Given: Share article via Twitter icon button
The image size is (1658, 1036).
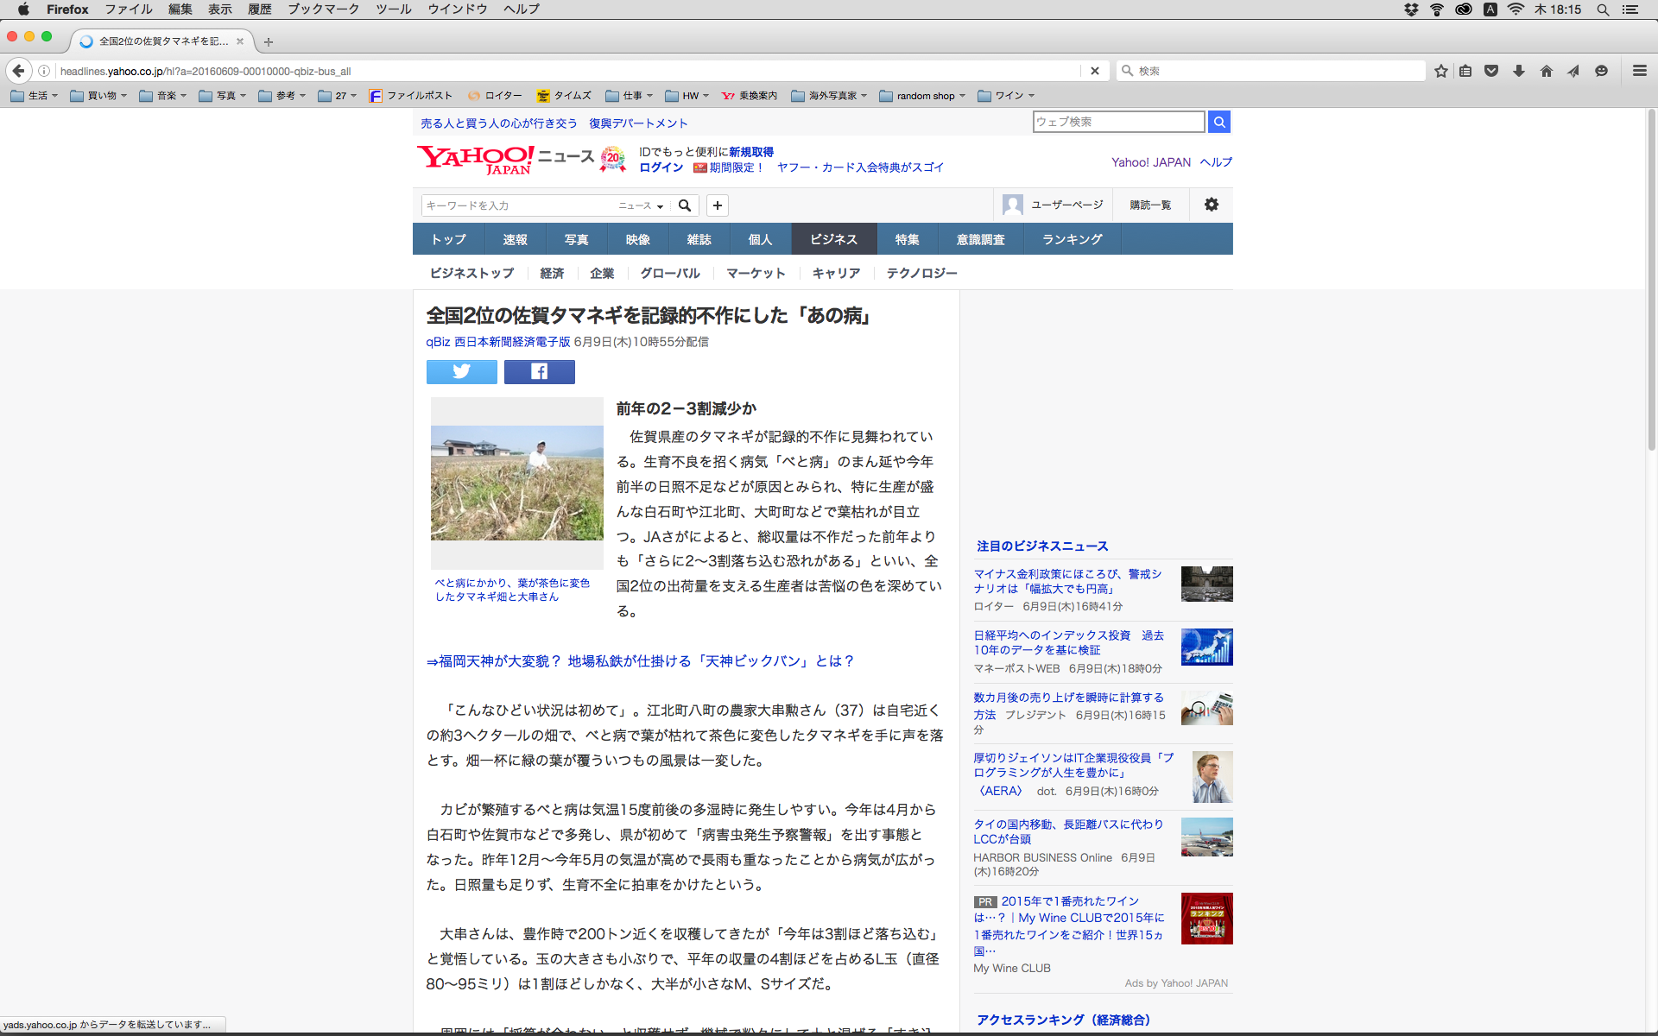Looking at the screenshot, I should click(461, 371).
